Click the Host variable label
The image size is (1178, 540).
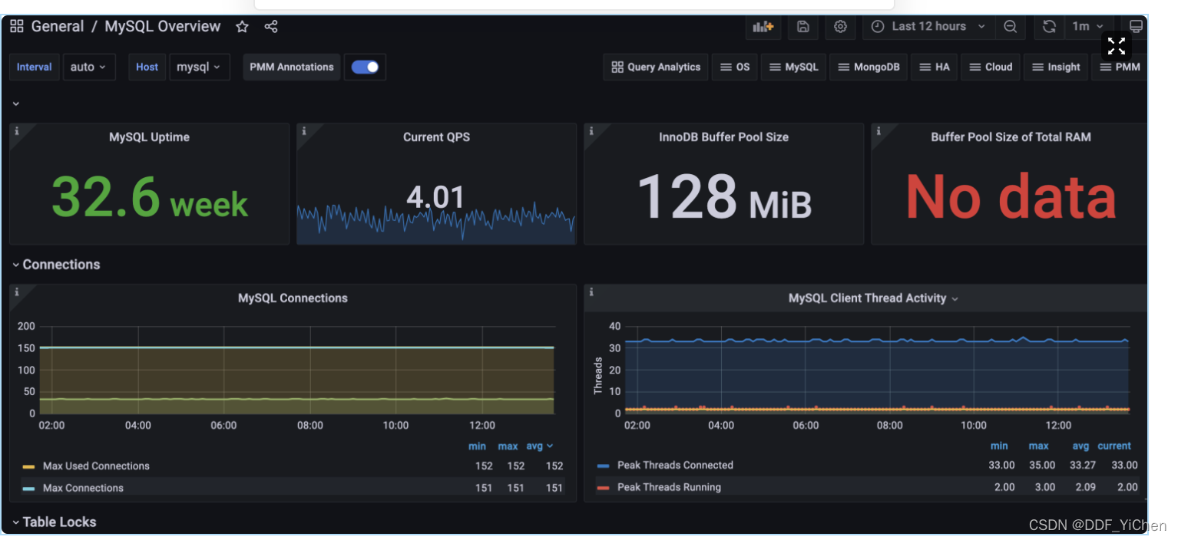tap(147, 67)
